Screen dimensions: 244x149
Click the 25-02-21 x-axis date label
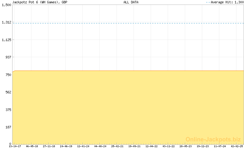pyautogui.click(x=117, y=146)
